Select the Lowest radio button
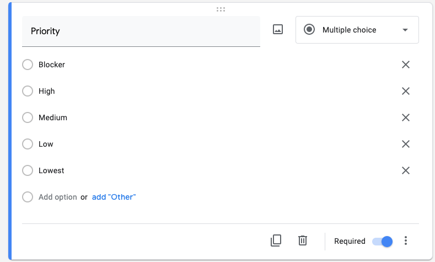The image size is (435, 262). pos(28,170)
